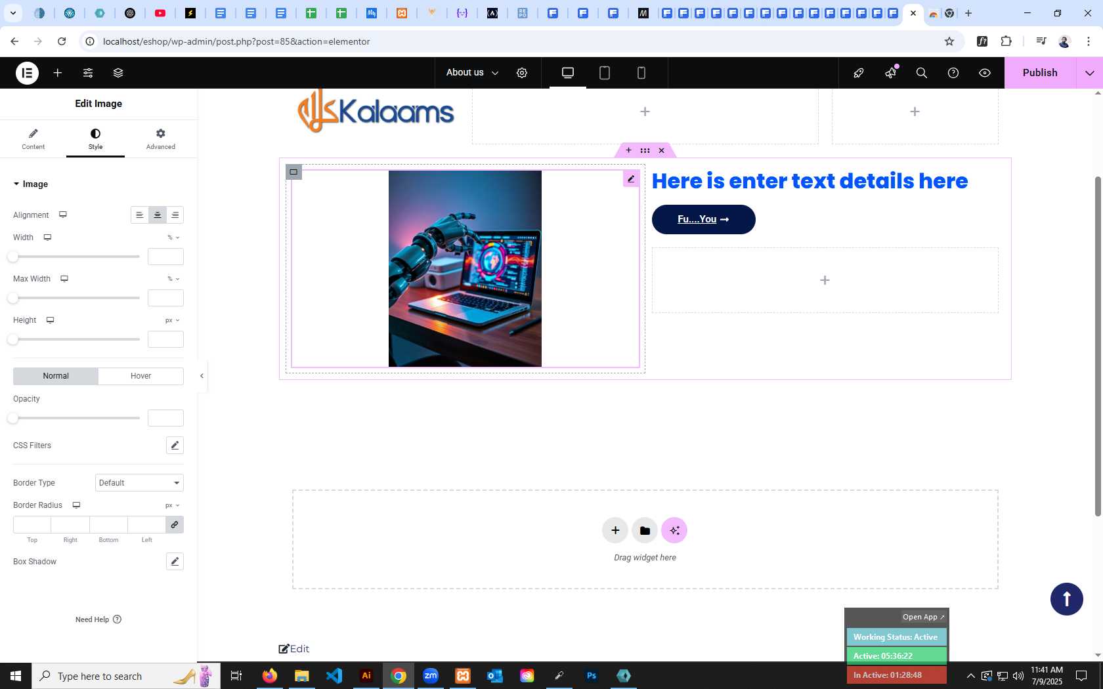Open the Elementor main menu logo
Image resolution: width=1103 pixels, height=689 pixels.
tap(27, 73)
